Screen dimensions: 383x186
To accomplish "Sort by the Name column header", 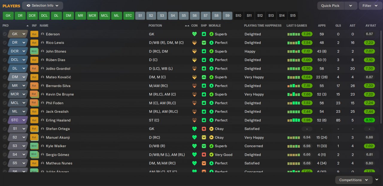I will [x=44, y=26].
